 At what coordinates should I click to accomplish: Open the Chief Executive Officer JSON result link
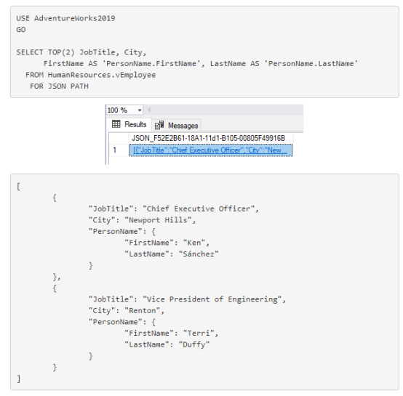click(x=210, y=150)
